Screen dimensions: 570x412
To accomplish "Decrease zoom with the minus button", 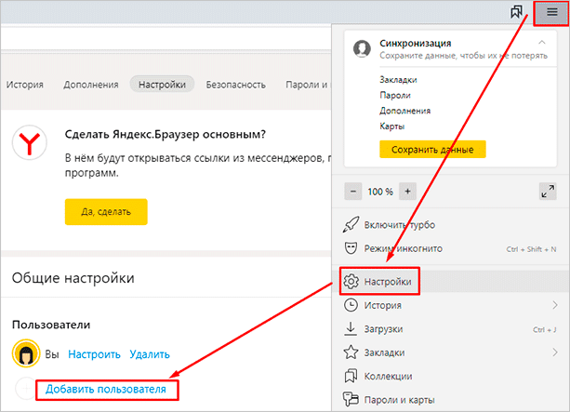I will [353, 191].
